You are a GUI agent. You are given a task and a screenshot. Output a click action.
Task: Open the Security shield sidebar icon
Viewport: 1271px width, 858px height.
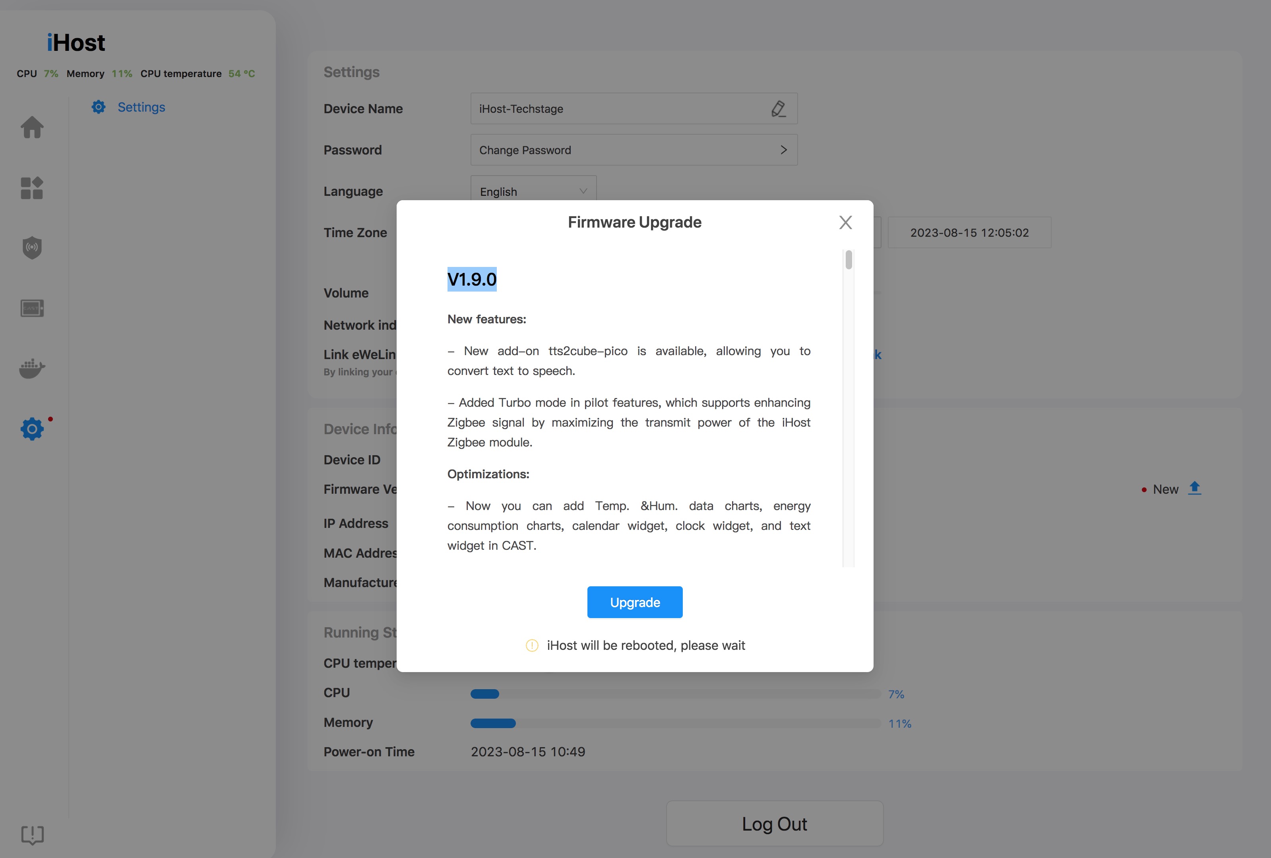pos(32,247)
